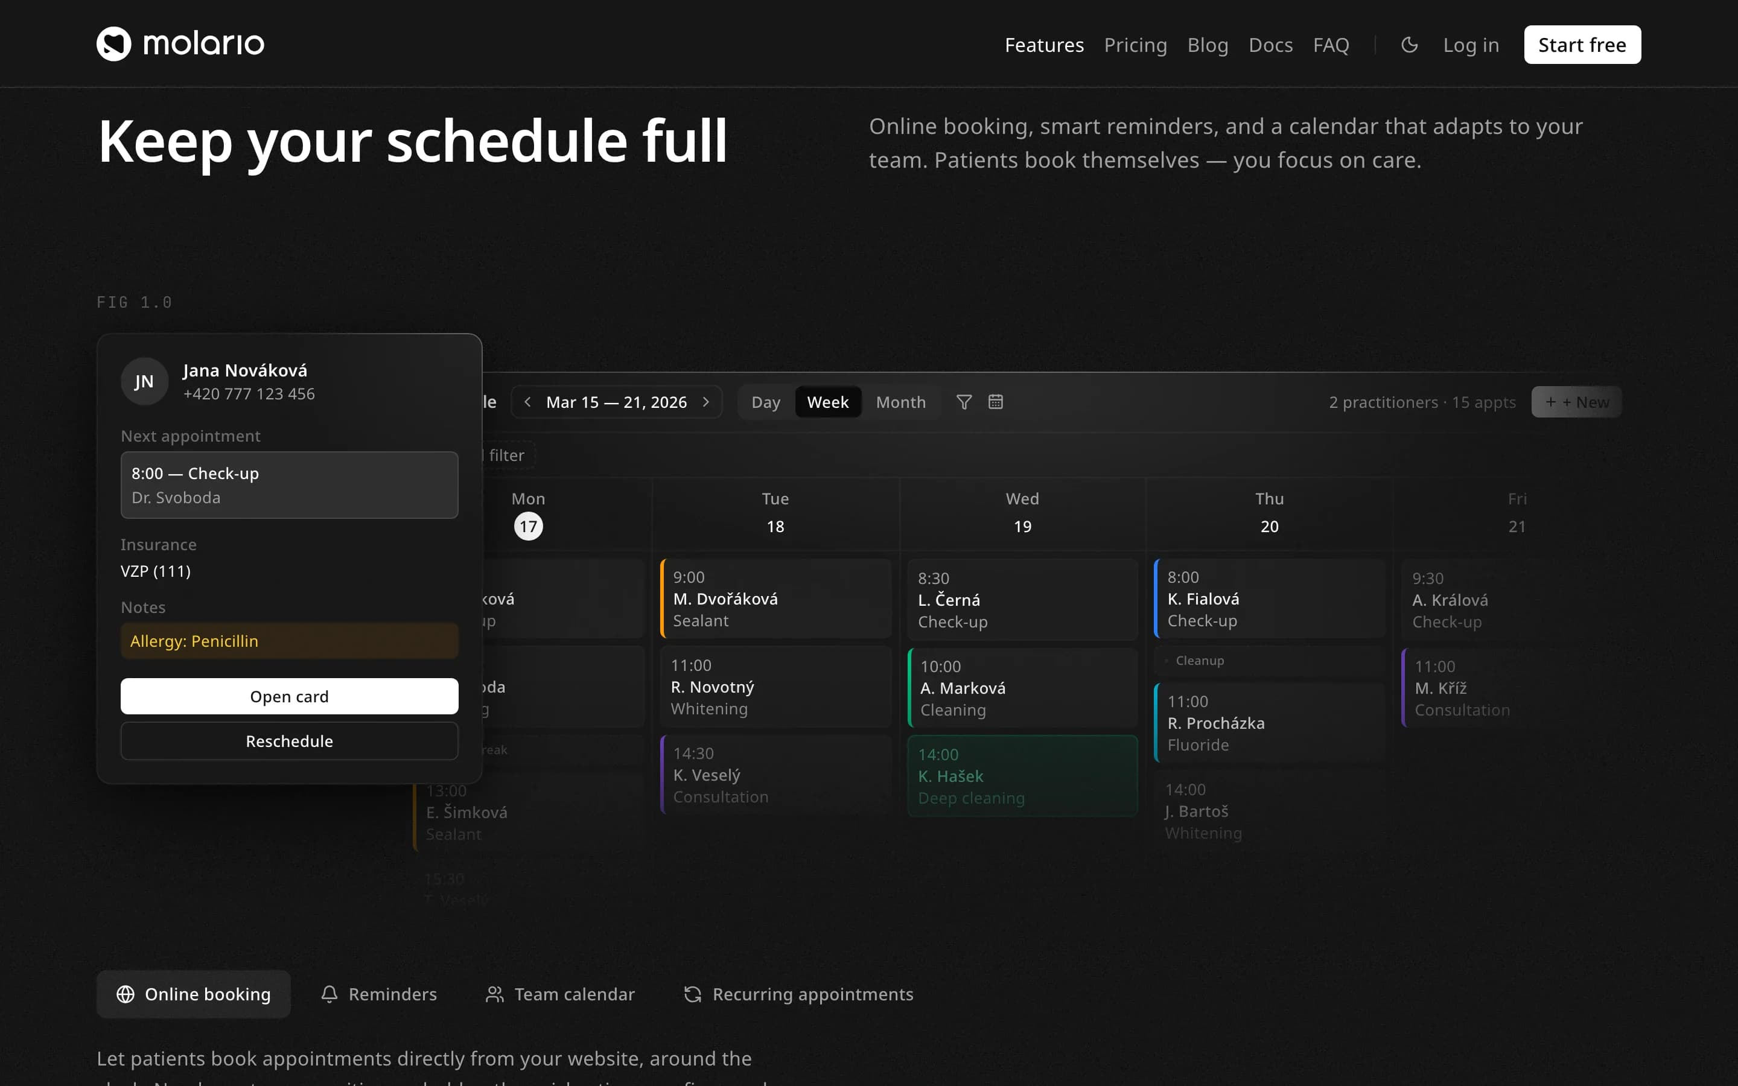
Task: Switch calendar to Day view
Action: coord(766,402)
